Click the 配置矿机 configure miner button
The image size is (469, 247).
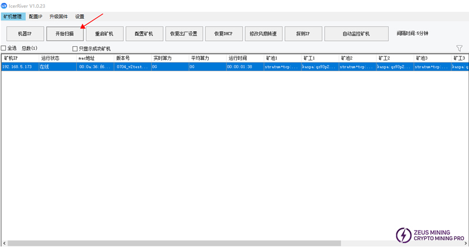point(144,34)
